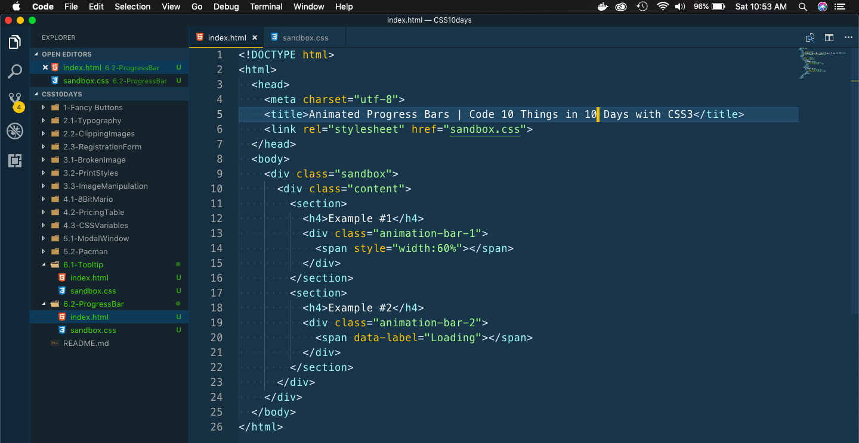Open the Edit menu
The image size is (859, 443).
[x=96, y=7]
